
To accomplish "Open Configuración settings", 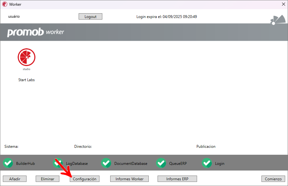I will (85, 179).
